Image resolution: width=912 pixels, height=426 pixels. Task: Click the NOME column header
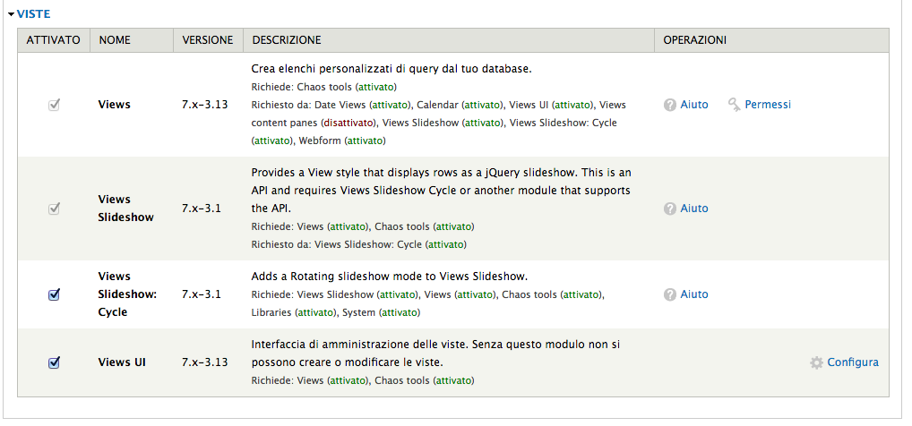pyautogui.click(x=132, y=40)
